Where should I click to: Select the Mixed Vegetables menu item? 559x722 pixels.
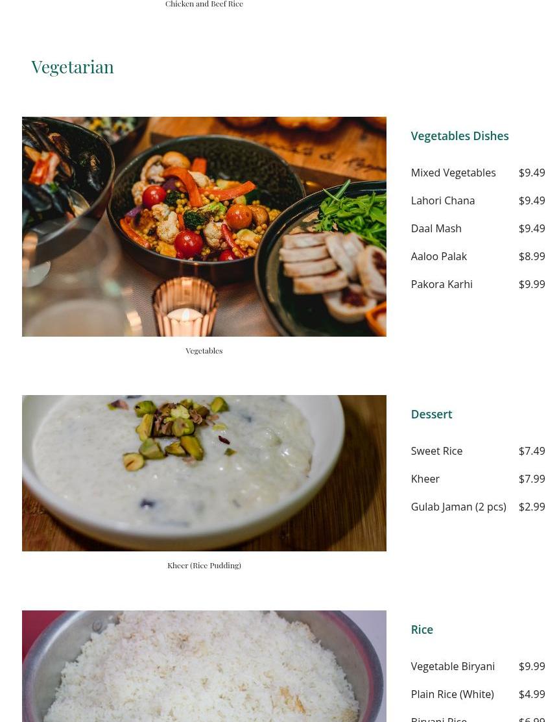coord(453,173)
